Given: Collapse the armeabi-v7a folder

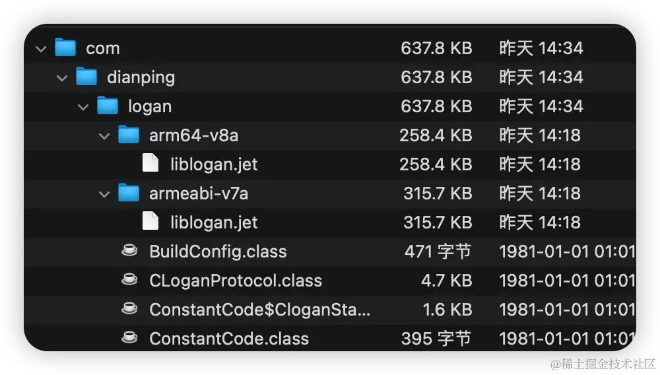Looking at the screenshot, I should click(x=104, y=193).
